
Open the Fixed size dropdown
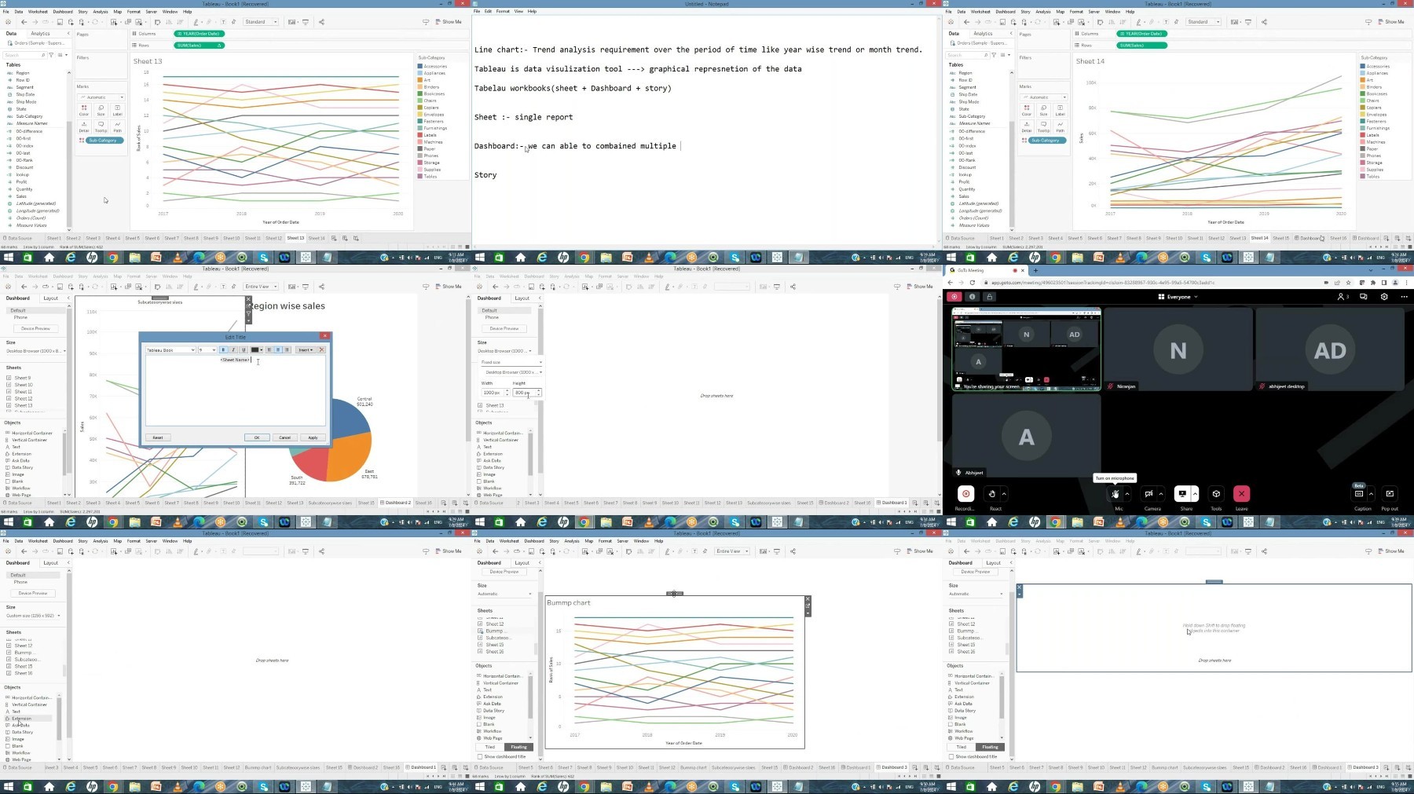511,362
